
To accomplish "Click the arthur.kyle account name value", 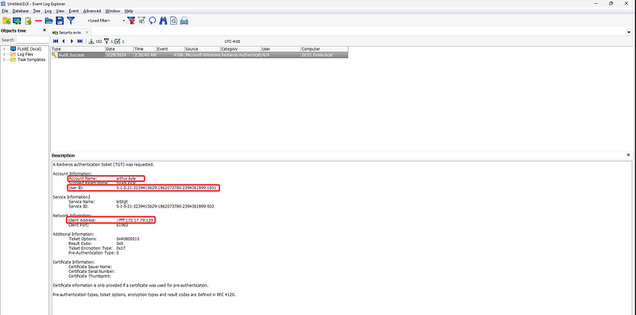I will click(x=126, y=179).
